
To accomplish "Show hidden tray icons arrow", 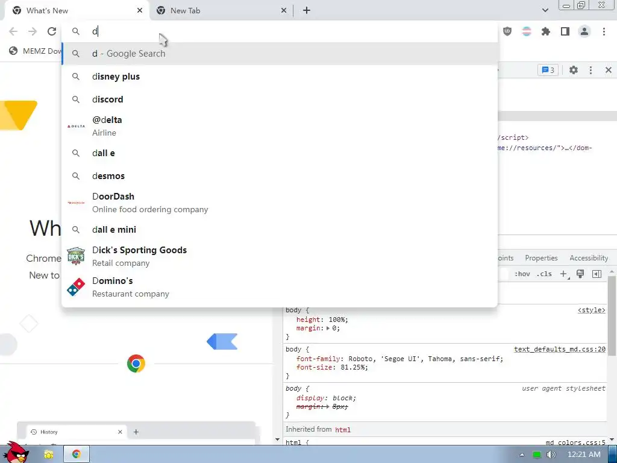I will pos(522,455).
